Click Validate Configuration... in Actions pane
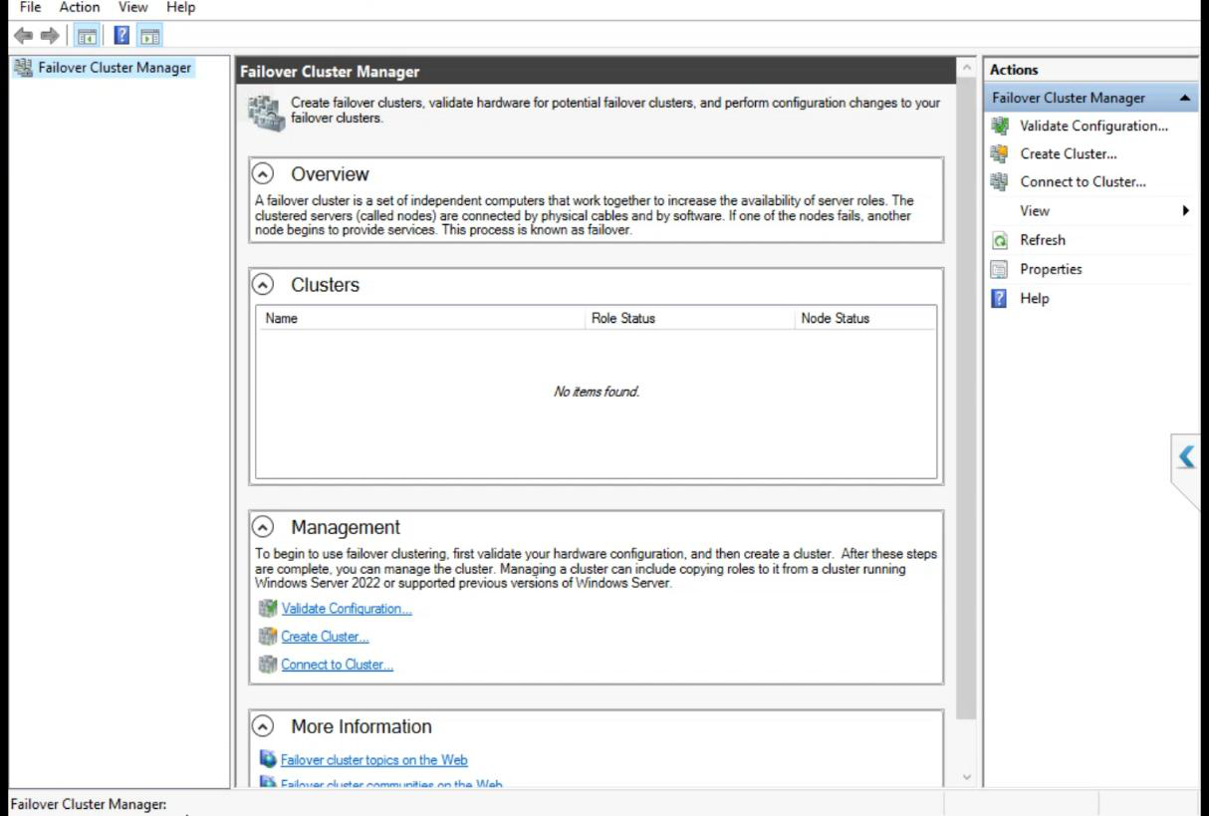 pos(1094,126)
